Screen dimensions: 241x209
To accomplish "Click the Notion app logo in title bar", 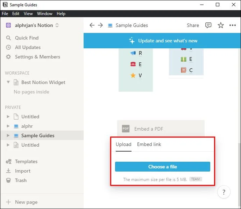I will click(x=5, y=5).
